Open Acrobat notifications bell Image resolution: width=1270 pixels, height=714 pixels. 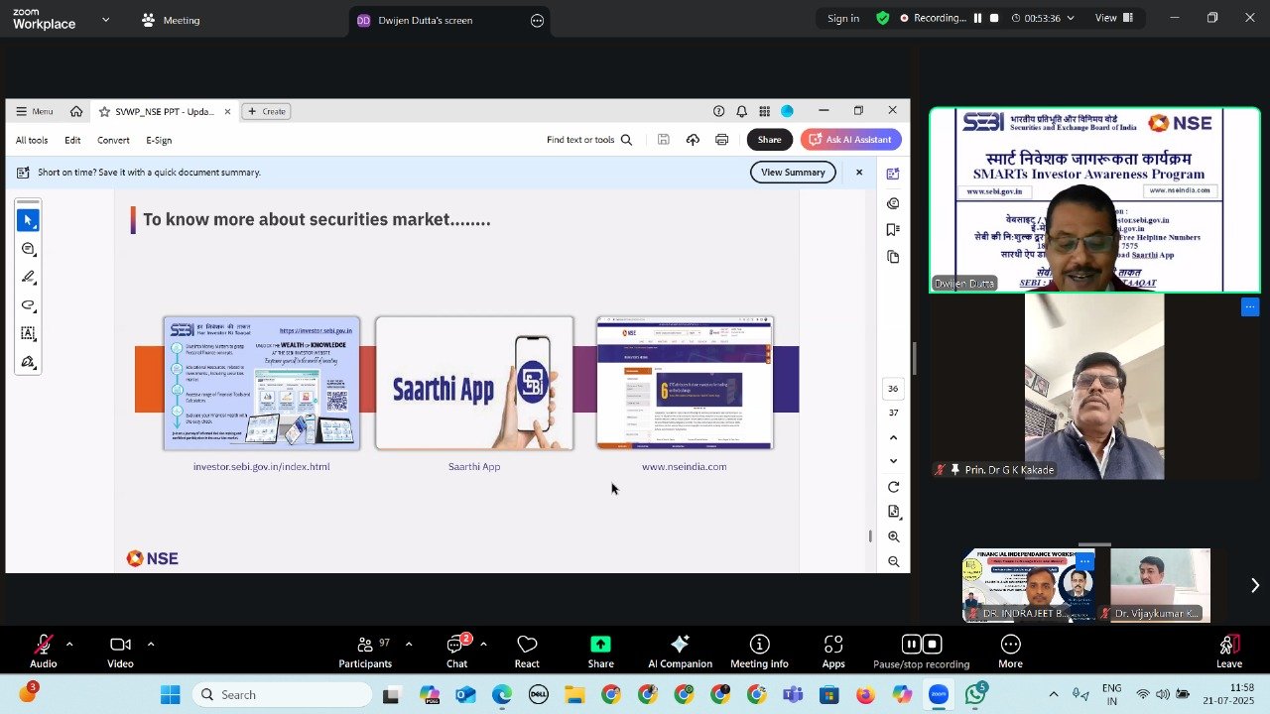(x=741, y=111)
